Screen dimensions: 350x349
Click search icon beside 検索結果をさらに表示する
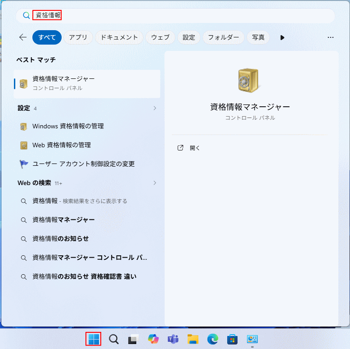tap(24, 201)
